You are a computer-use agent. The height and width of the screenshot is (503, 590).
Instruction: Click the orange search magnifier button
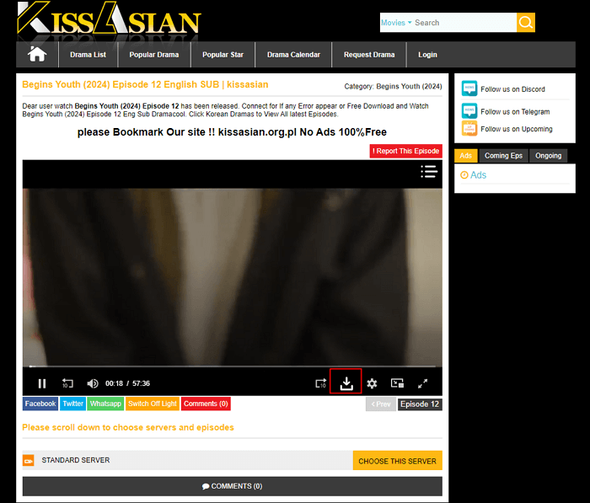click(x=526, y=23)
